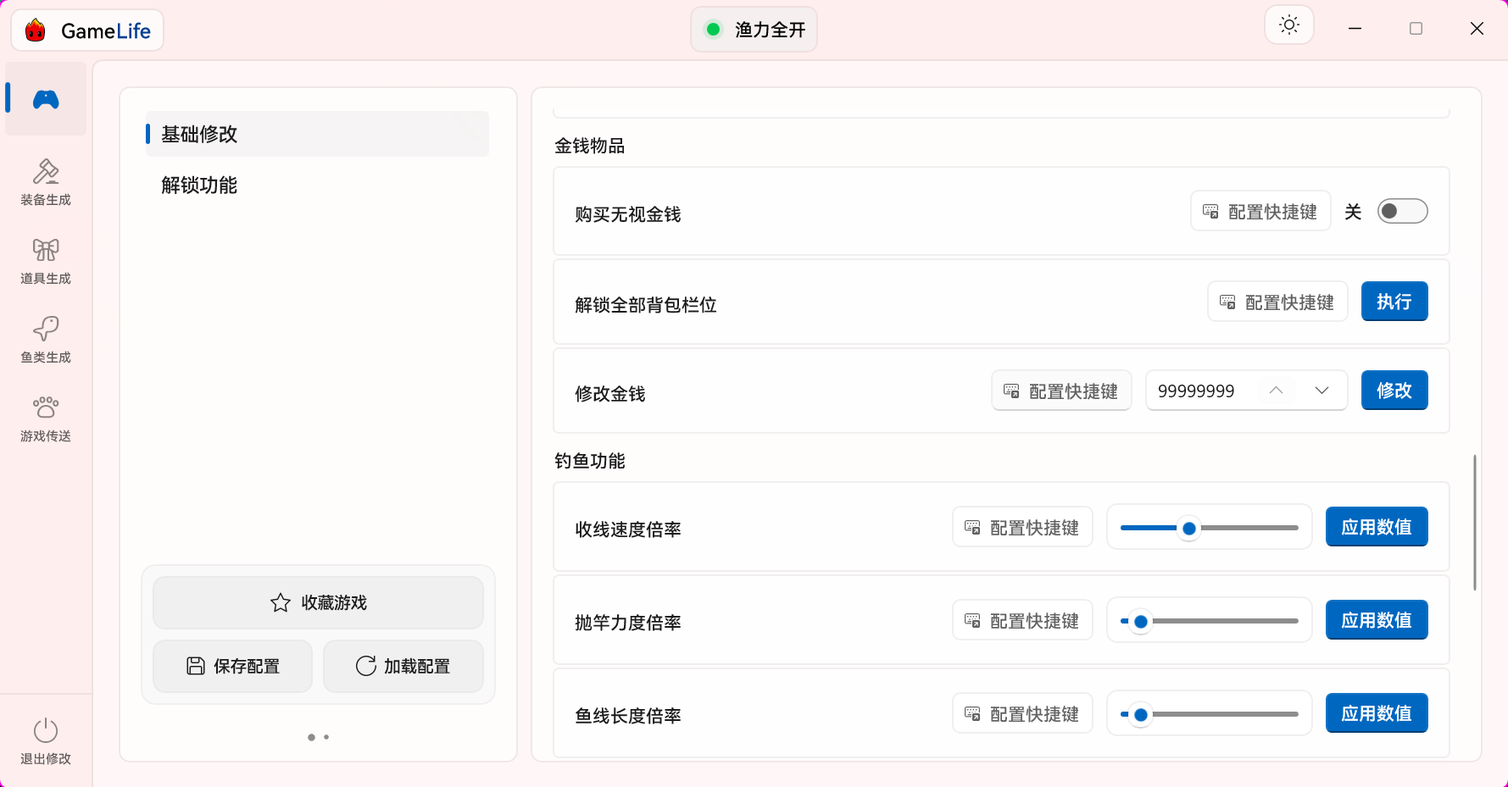Viewport: 1508px width, 787px height.
Task: Click 执行 for 解锁全部背包栏位
Action: (x=1394, y=302)
